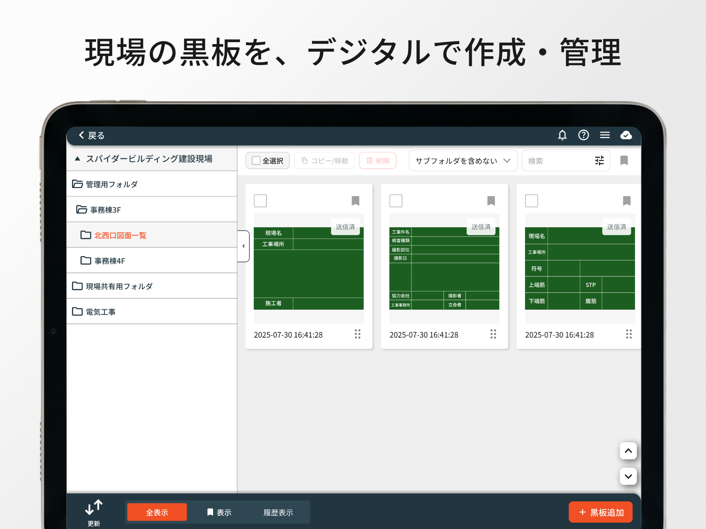Open the second card's more-options dots
This screenshot has height=529, width=706.
pyautogui.click(x=493, y=334)
